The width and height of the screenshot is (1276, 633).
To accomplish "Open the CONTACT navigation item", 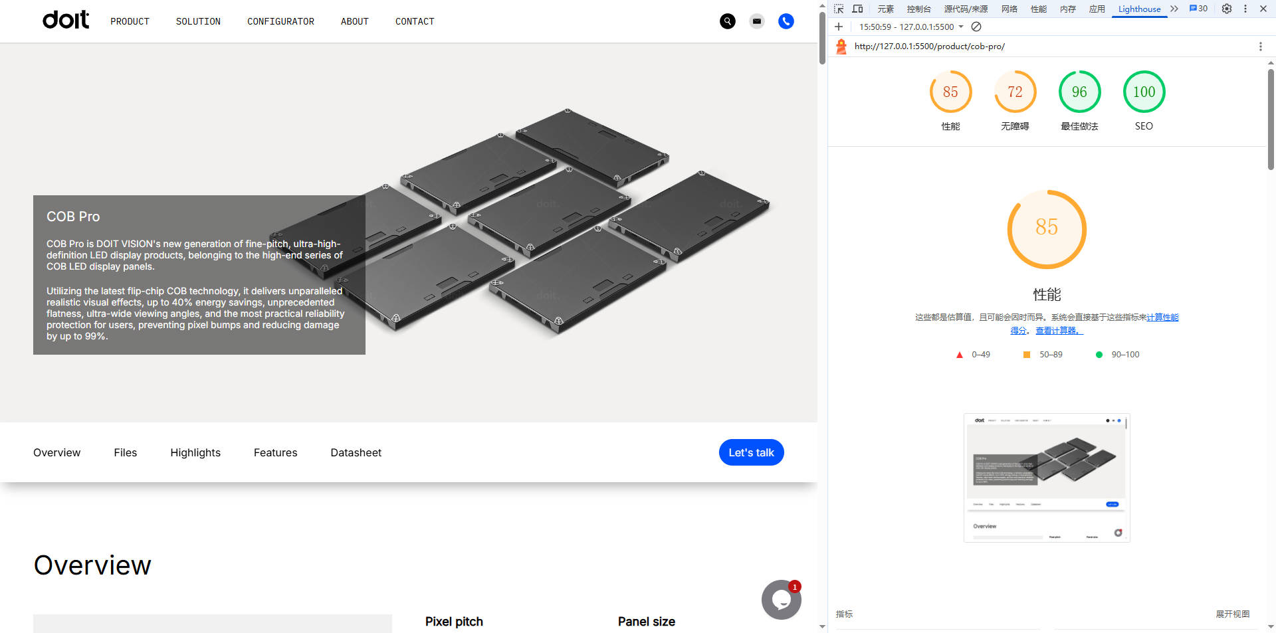I will pyautogui.click(x=415, y=21).
